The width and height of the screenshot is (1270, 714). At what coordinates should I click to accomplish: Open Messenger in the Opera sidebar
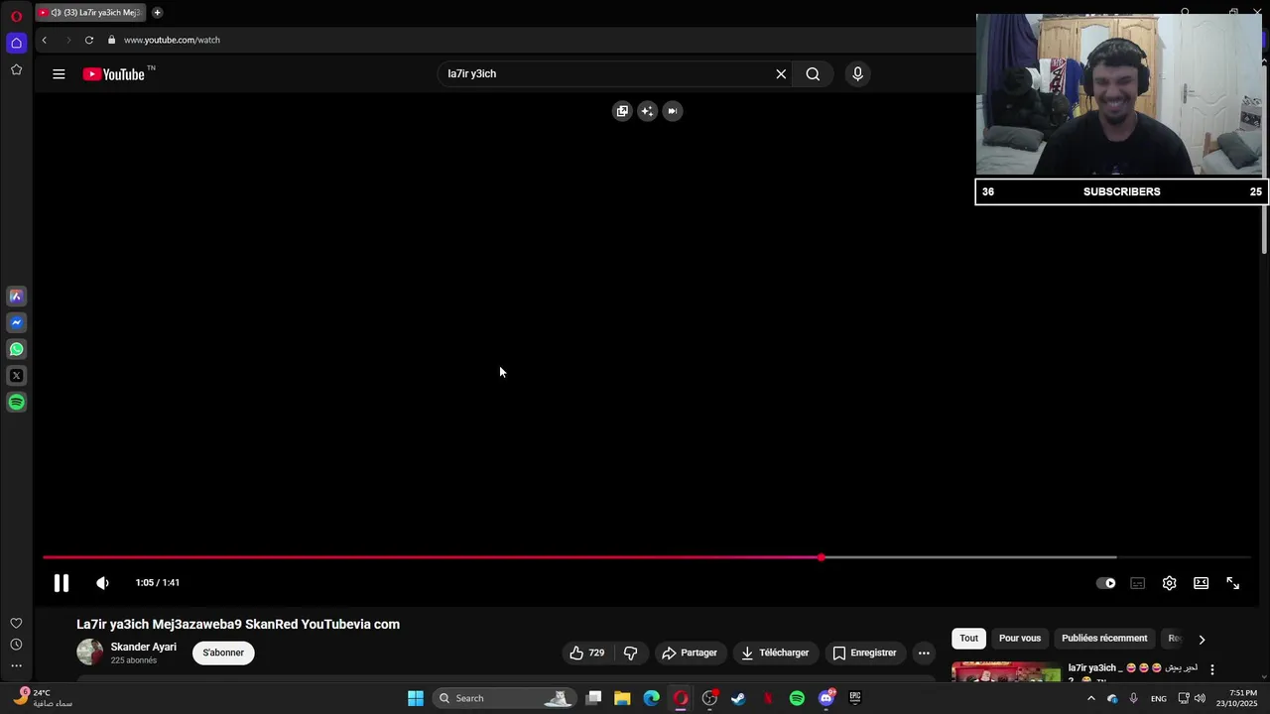[x=16, y=322]
